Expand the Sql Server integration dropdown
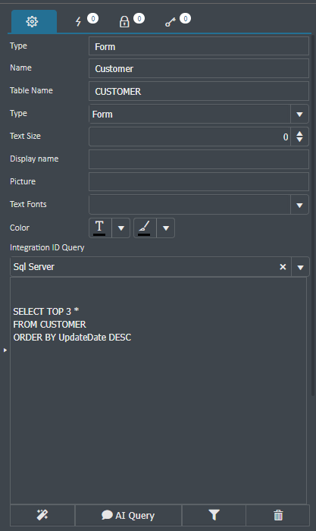The height and width of the screenshot is (531, 316). coord(300,267)
